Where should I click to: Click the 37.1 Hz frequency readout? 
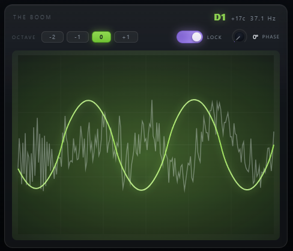point(263,19)
